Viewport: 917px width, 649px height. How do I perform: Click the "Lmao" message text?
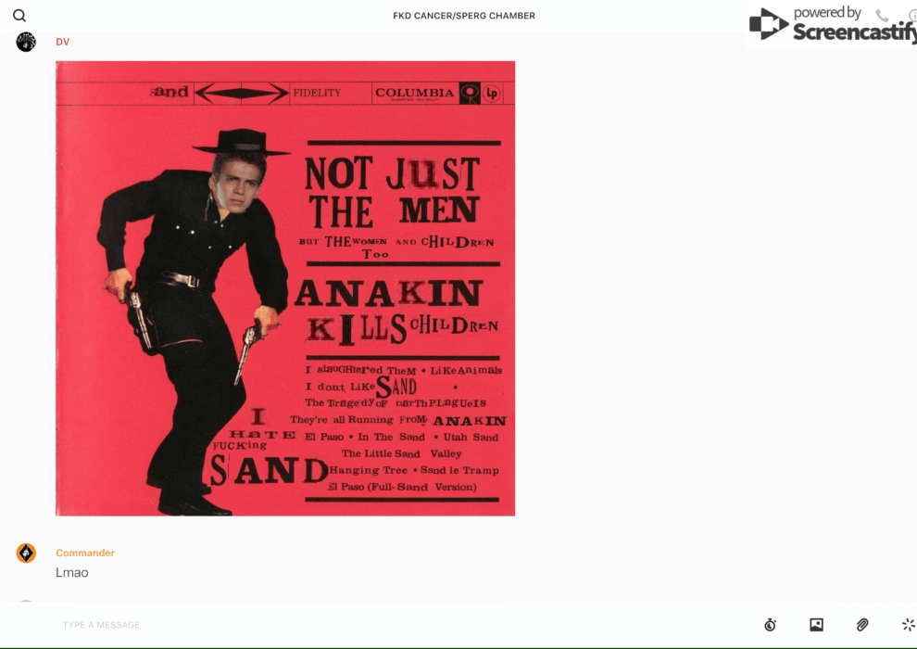72,573
